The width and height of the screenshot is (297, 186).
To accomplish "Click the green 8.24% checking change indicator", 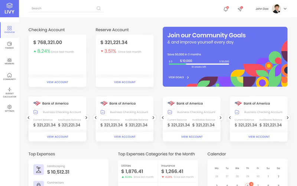I will pos(42,51).
